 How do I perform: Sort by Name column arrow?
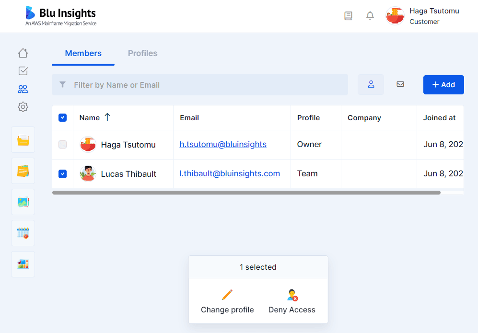[107, 117]
